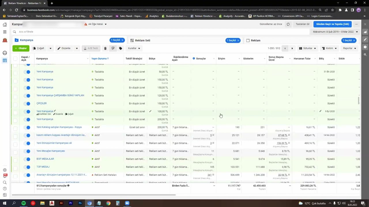Click the info icon next to Sonuçlar header
369x207 pixels.
point(194,59)
